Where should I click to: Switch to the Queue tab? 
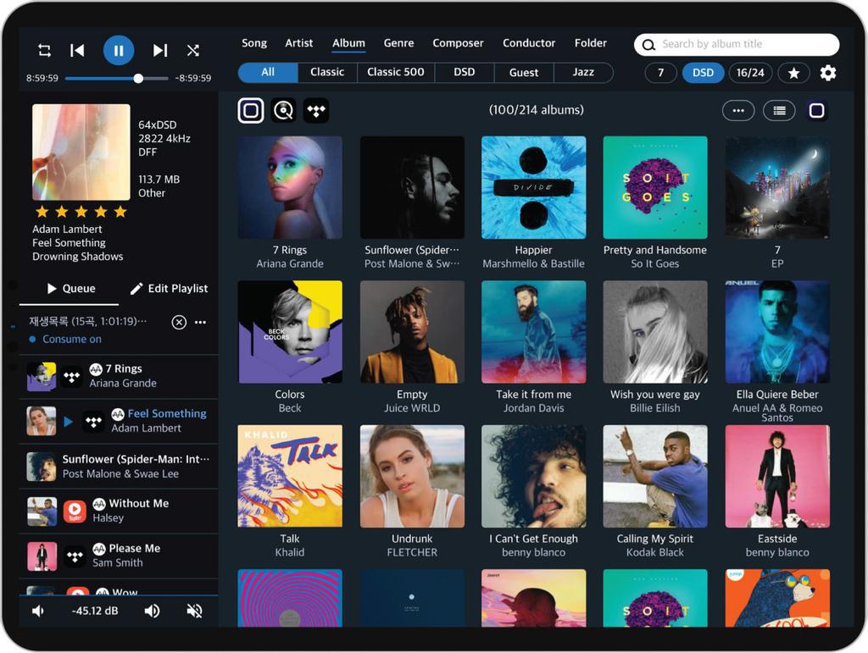click(x=71, y=289)
